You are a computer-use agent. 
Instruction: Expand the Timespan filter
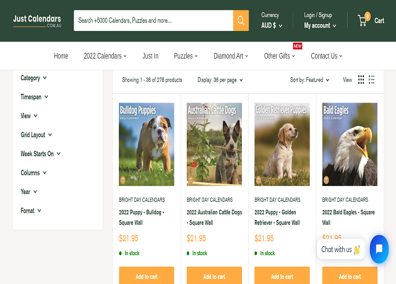click(x=34, y=97)
